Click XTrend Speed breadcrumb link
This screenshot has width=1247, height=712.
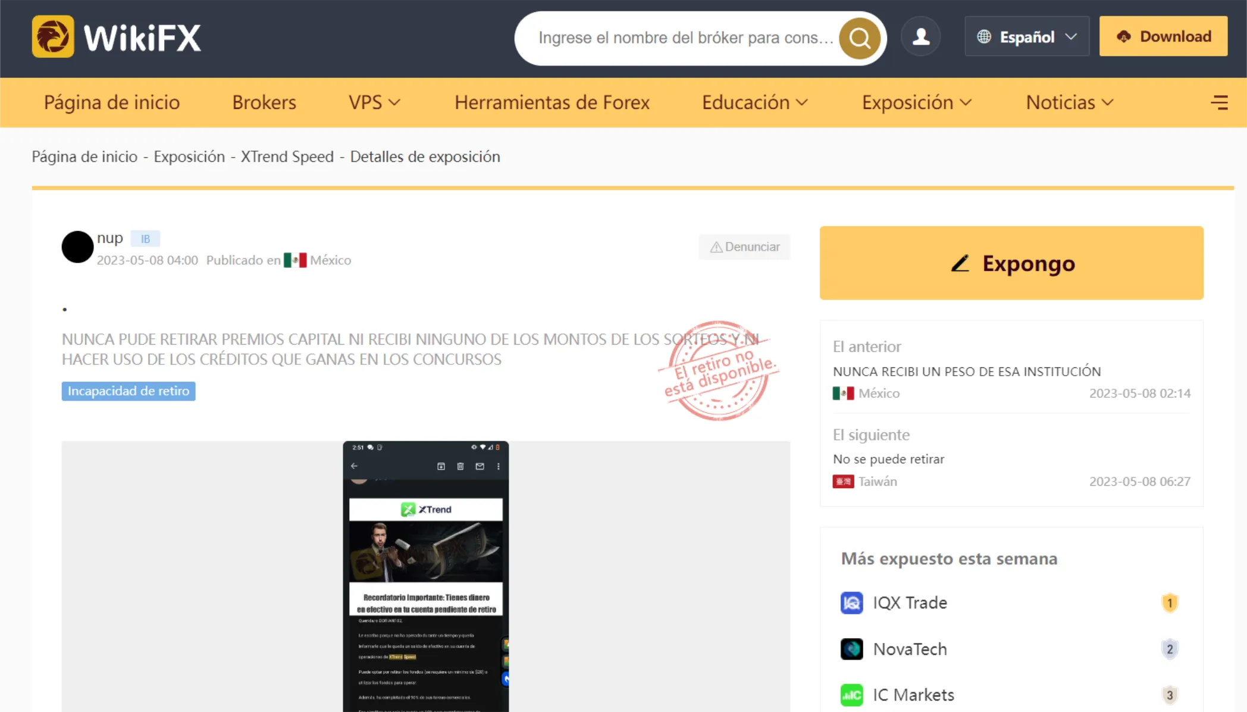(287, 157)
